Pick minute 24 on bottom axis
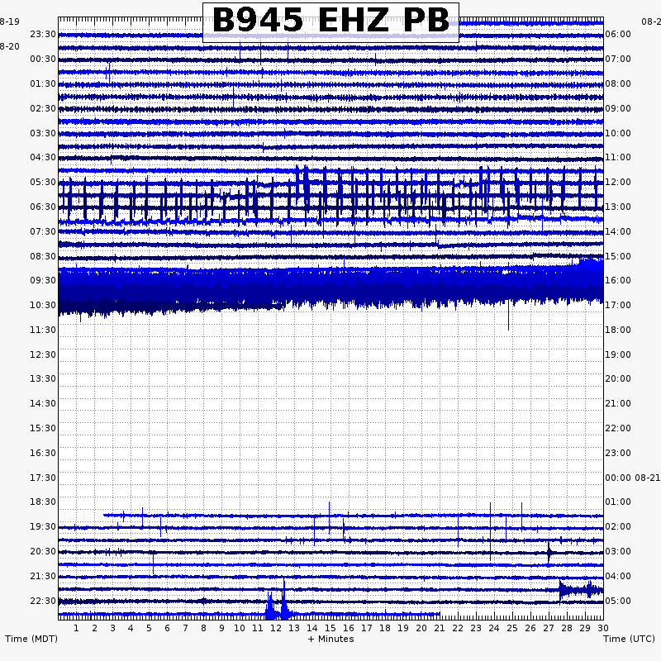The width and height of the screenshot is (661, 661). coord(494,628)
